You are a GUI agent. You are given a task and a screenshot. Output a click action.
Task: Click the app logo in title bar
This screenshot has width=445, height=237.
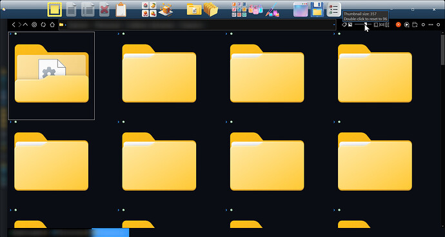pos(4,10)
